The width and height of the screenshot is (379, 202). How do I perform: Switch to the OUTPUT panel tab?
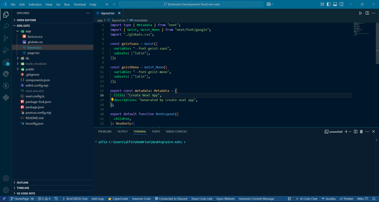point(123,132)
